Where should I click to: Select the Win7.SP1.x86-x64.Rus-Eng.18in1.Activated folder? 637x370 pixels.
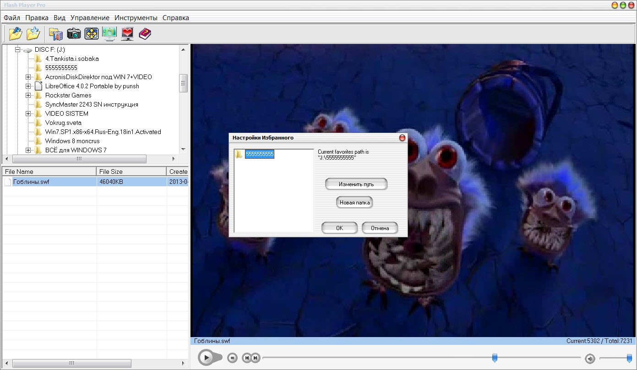[x=103, y=132]
